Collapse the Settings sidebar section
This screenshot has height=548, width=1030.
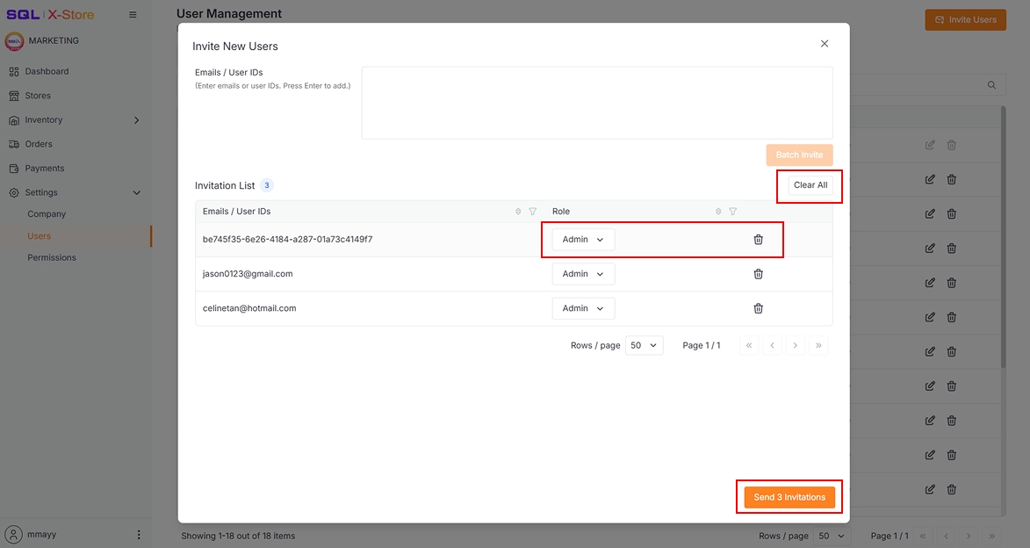click(136, 192)
